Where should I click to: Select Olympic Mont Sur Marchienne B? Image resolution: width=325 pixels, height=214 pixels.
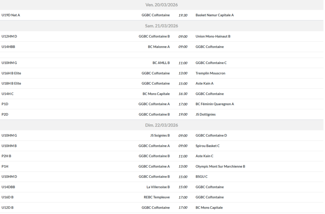click(x=220, y=167)
